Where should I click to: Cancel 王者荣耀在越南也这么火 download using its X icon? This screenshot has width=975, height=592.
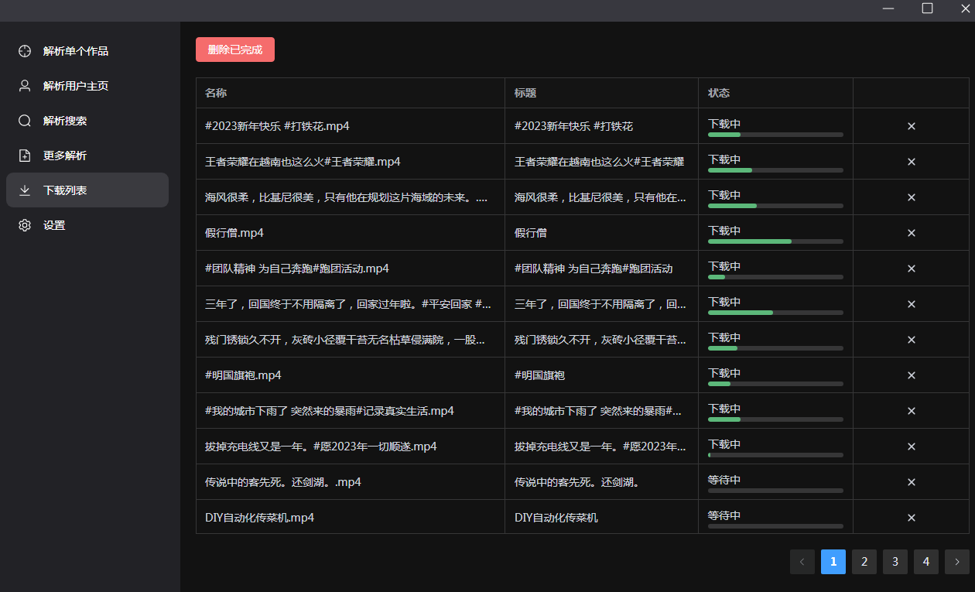(912, 162)
